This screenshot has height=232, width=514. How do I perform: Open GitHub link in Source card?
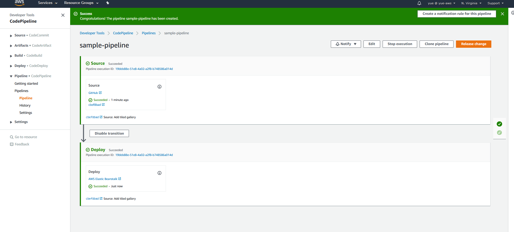point(93,93)
